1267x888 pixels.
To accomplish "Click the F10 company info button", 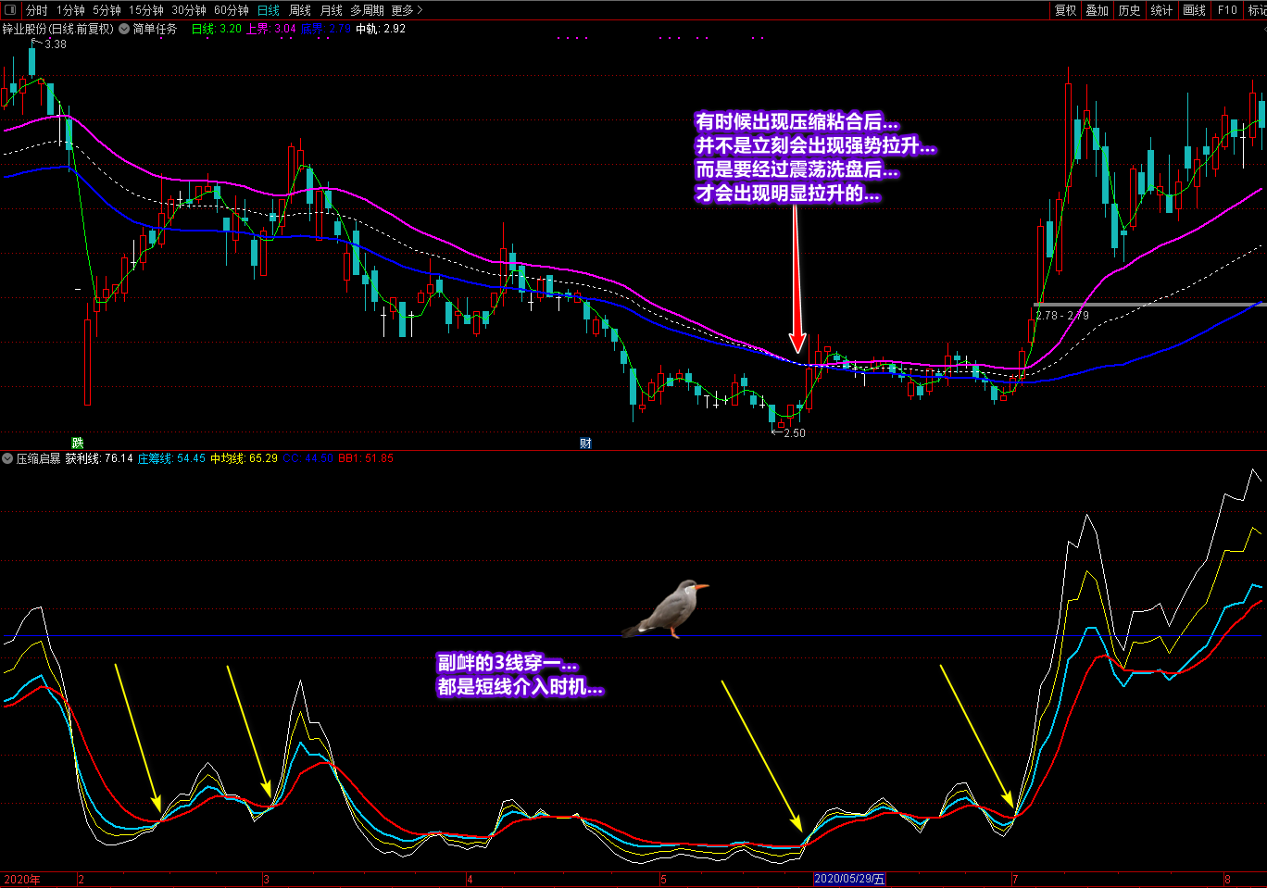I will pos(1227,10).
